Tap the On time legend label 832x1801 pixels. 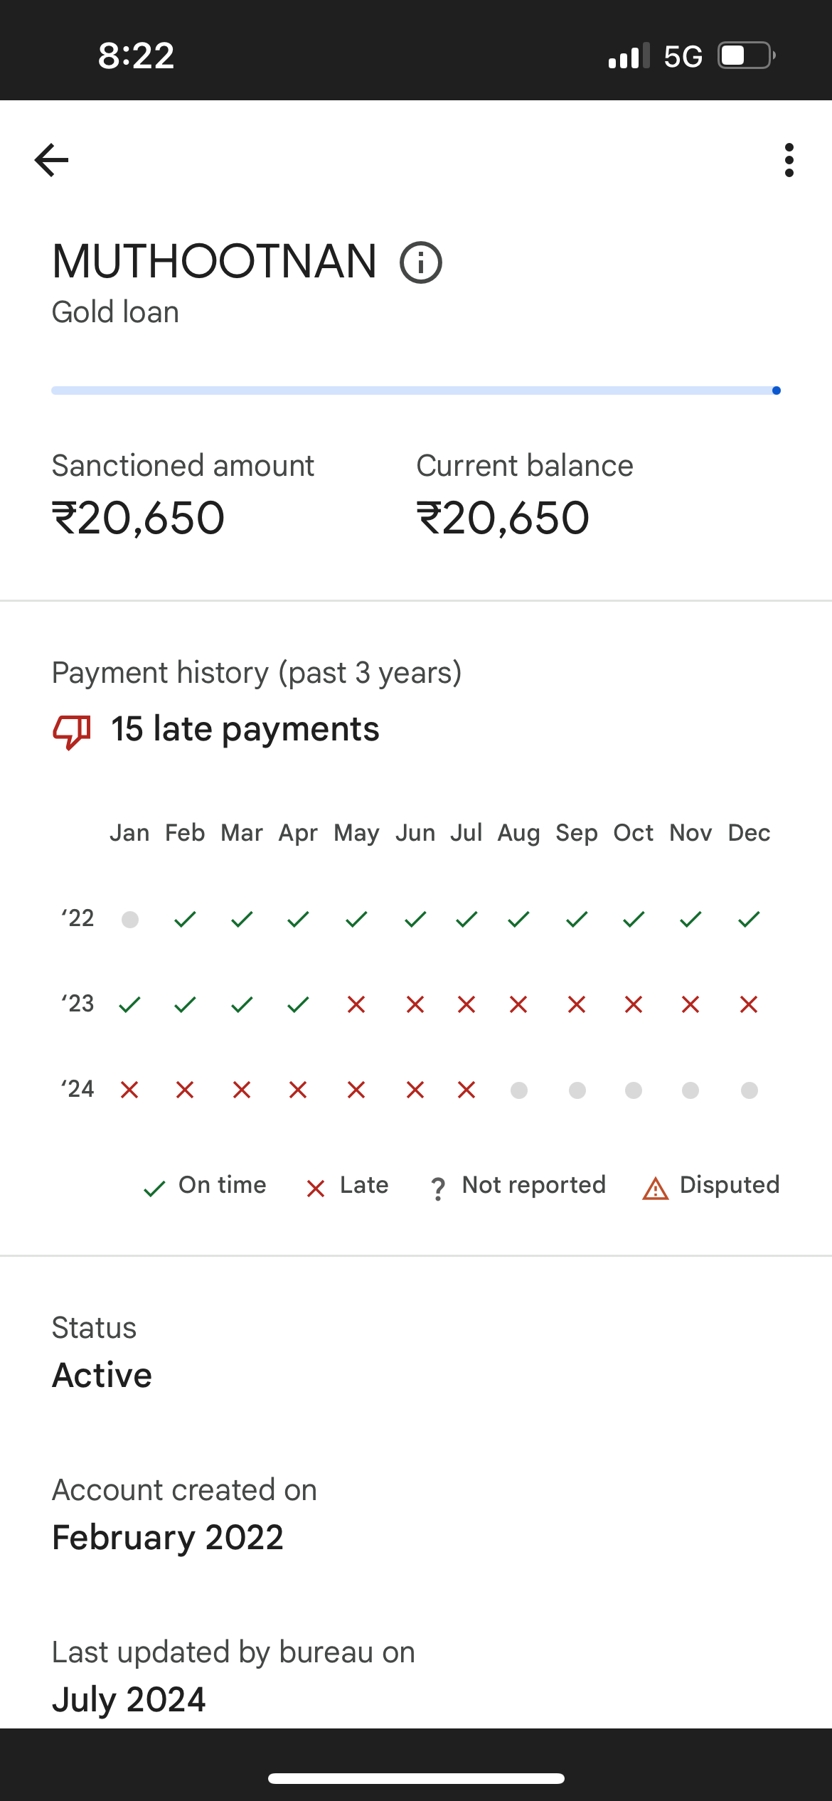(222, 1185)
